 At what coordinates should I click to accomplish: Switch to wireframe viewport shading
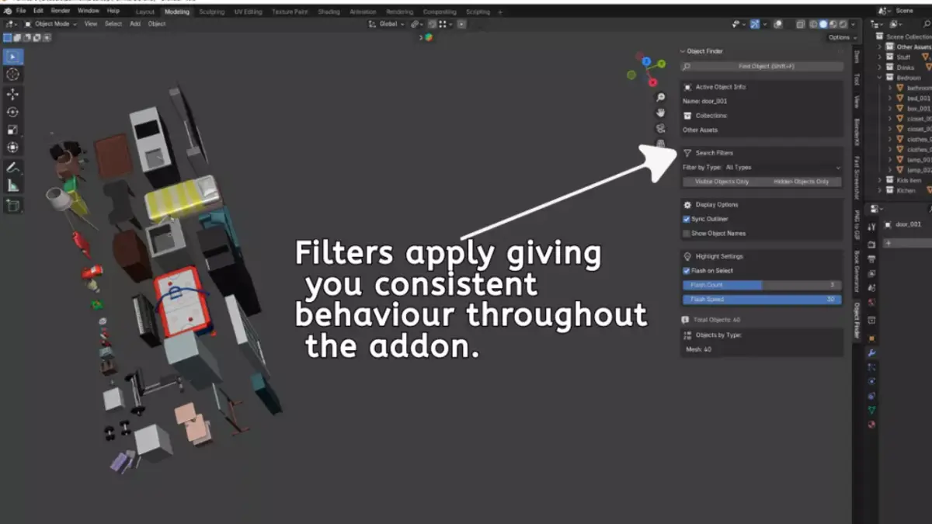click(813, 24)
